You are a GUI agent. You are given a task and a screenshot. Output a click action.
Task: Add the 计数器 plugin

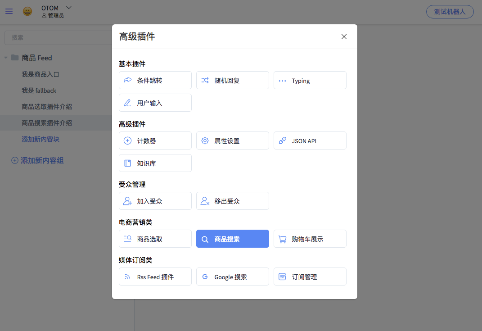[x=155, y=141]
